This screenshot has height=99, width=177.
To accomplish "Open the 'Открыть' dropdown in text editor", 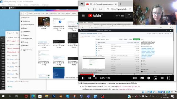I will 11,33.
